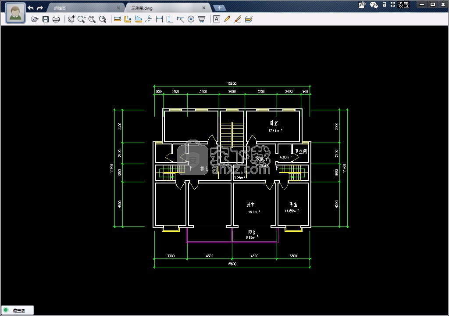Minimize the application window

click(422, 4)
